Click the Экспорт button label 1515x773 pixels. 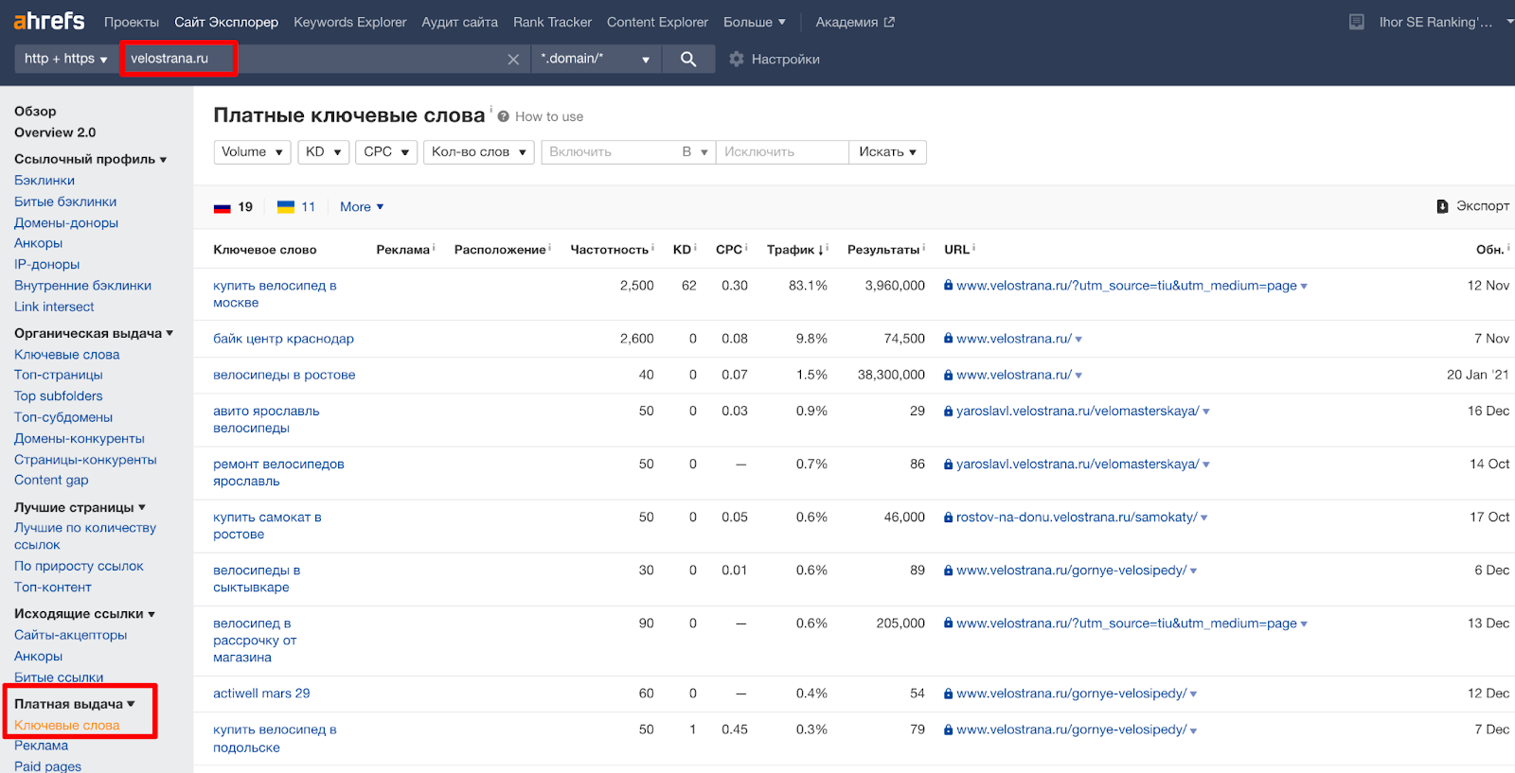(x=1483, y=206)
